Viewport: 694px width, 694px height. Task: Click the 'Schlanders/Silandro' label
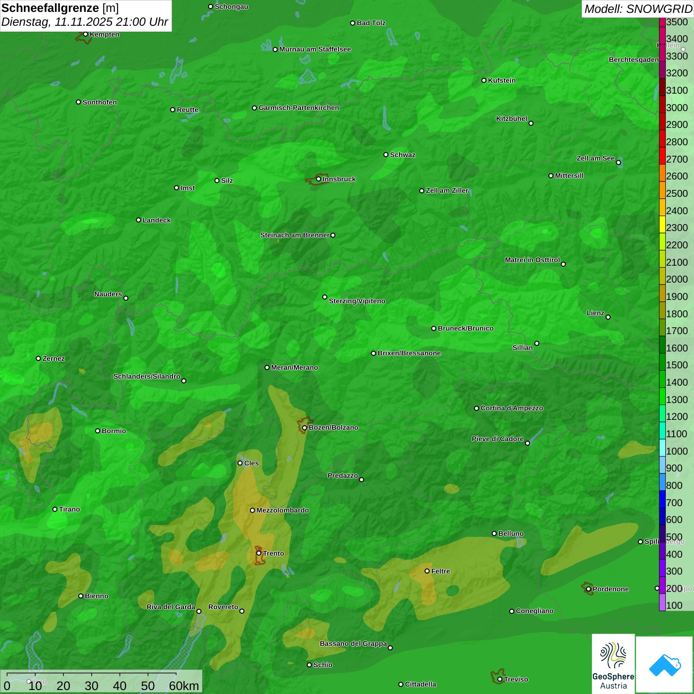click(147, 376)
